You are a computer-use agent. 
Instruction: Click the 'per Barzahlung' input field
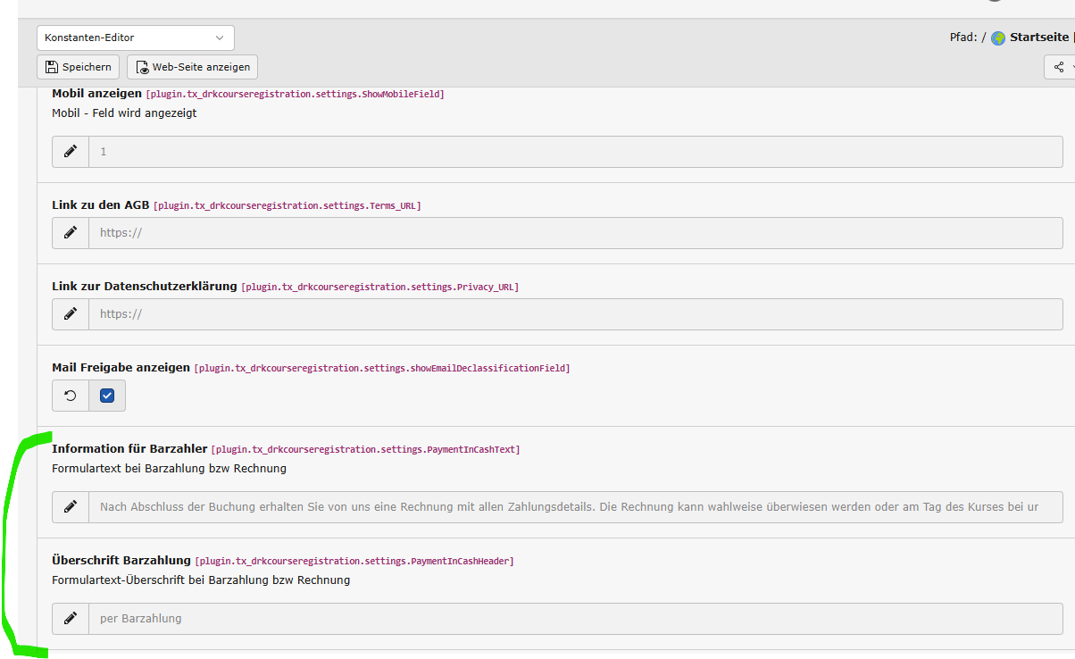pyautogui.click(x=575, y=618)
